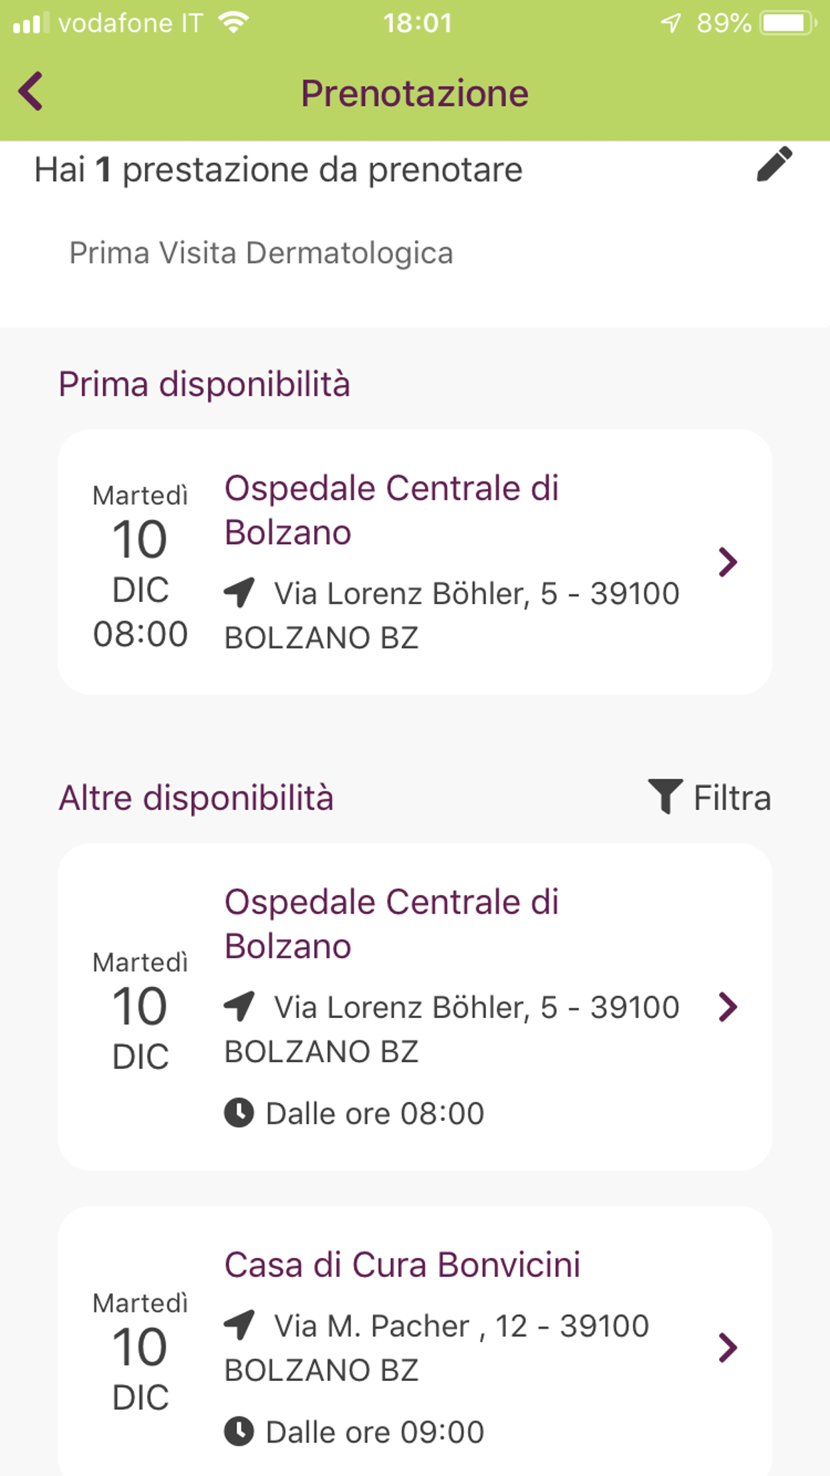Tap Prima Visita Dermatologica item
830x1476 pixels.
point(261,253)
